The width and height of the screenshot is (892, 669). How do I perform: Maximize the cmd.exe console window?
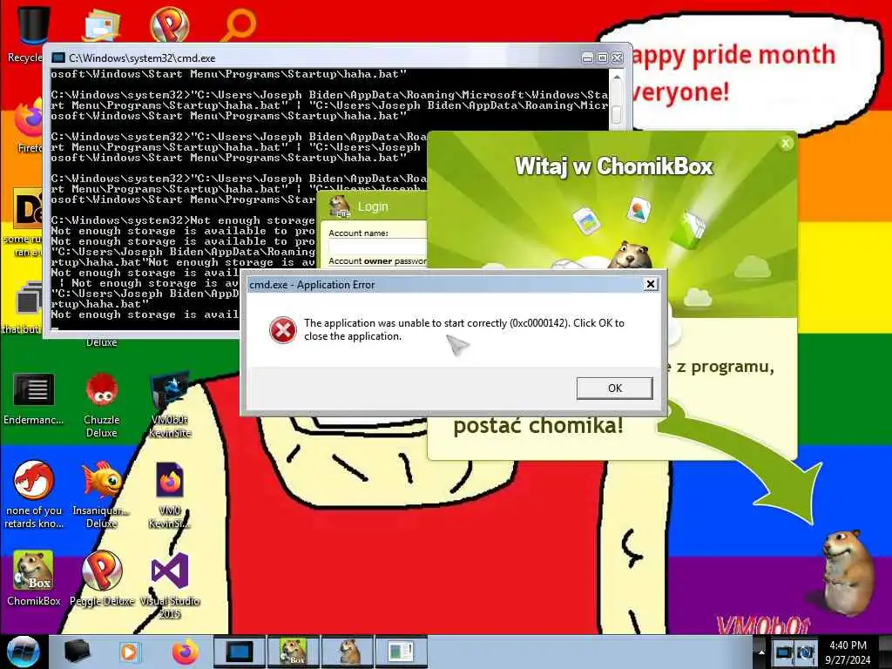pyautogui.click(x=602, y=58)
